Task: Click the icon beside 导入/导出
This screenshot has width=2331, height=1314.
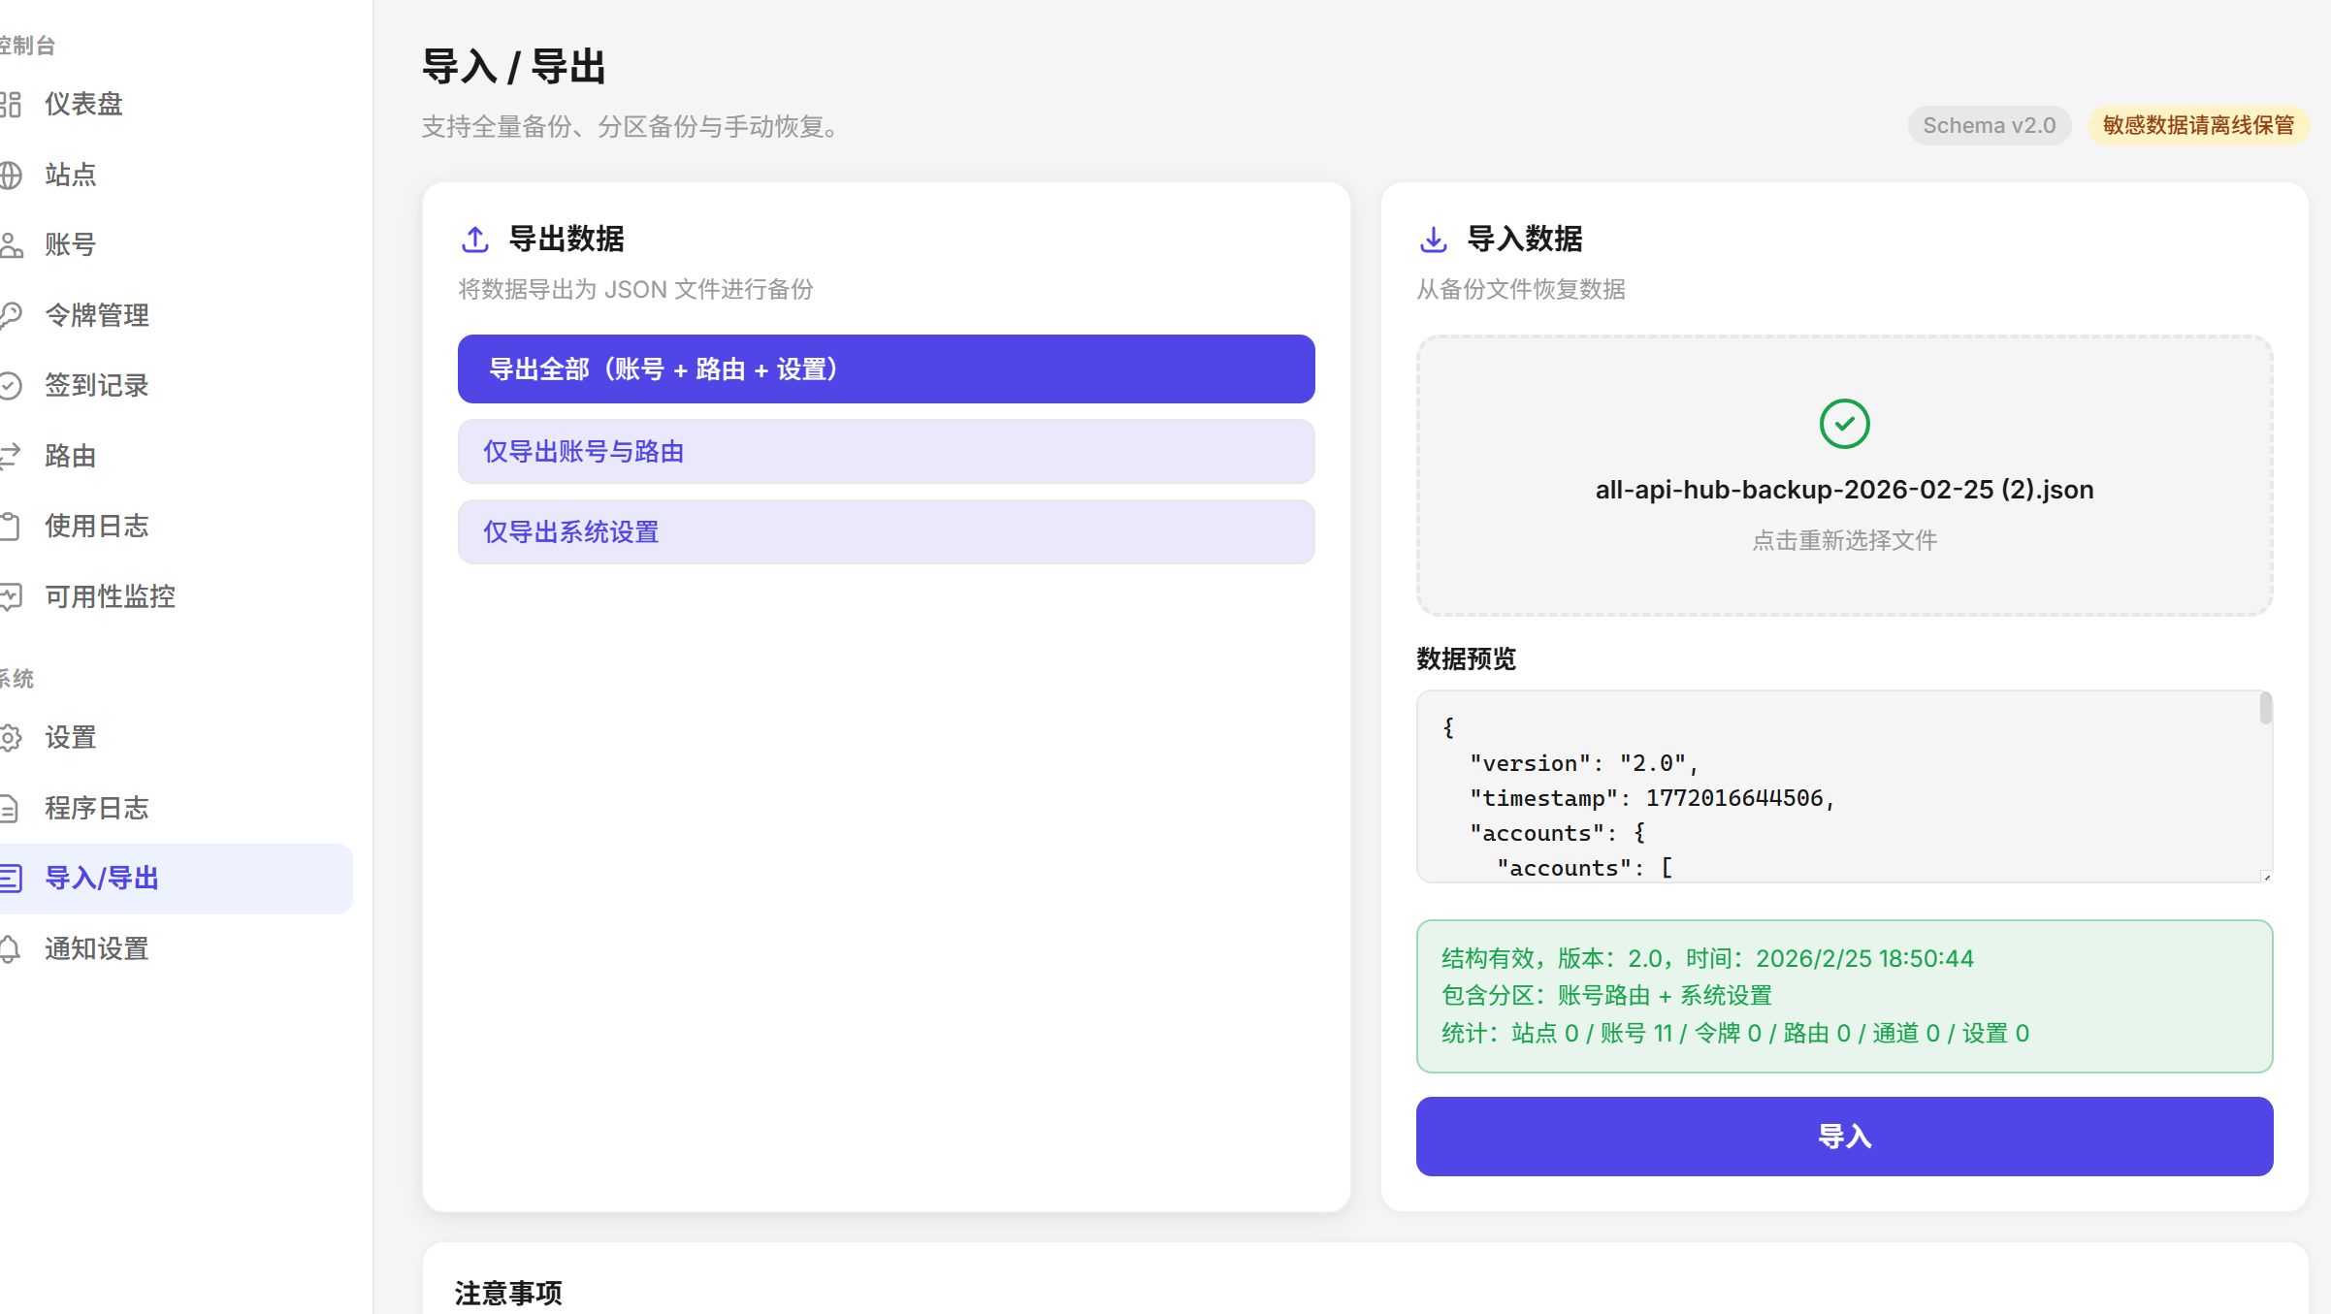Action: point(10,879)
